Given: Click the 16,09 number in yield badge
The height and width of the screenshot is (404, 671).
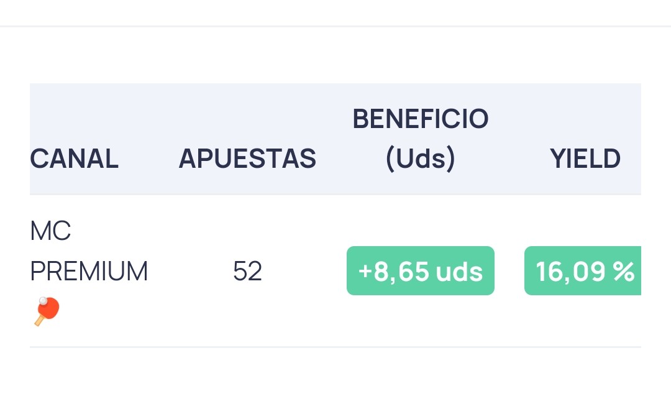Looking at the screenshot, I should coord(571,272).
